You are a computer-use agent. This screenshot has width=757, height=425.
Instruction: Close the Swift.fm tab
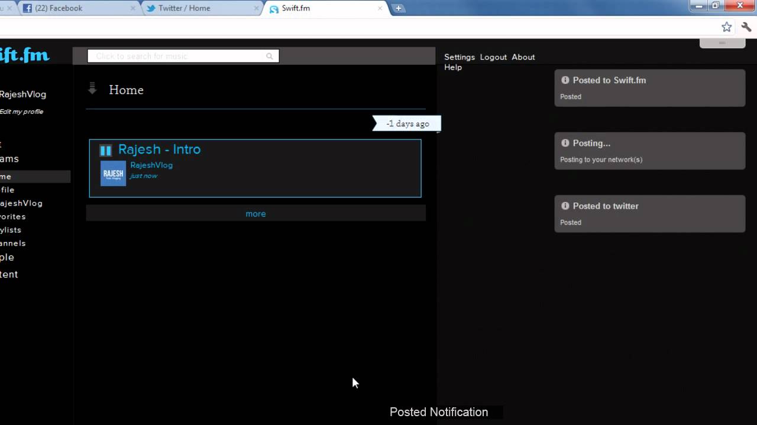(x=380, y=8)
